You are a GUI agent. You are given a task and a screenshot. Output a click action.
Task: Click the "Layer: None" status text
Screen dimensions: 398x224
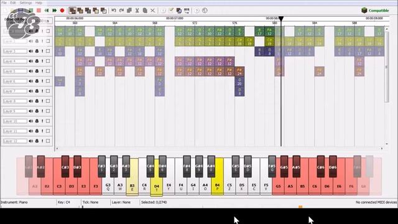point(121,202)
